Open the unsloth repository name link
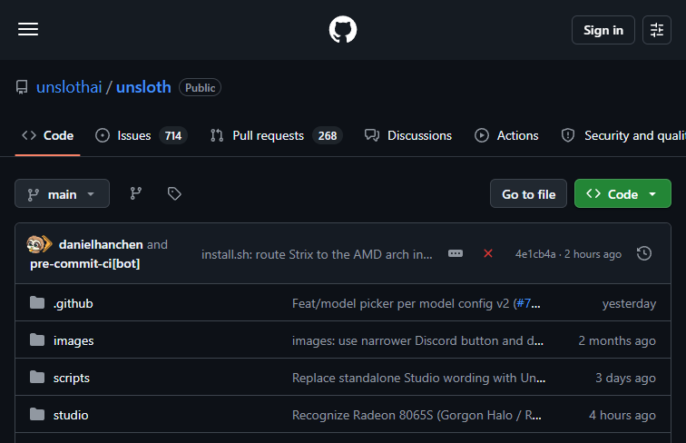Image resolution: width=686 pixels, height=443 pixels. pyautogui.click(x=143, y=87)
